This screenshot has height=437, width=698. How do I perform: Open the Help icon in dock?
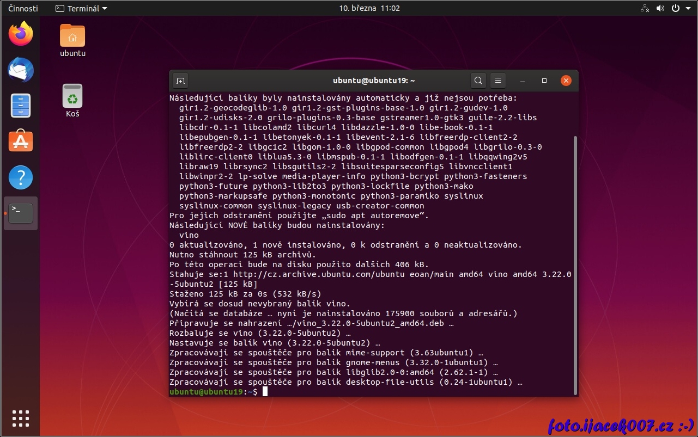click(x=21, y=177)
